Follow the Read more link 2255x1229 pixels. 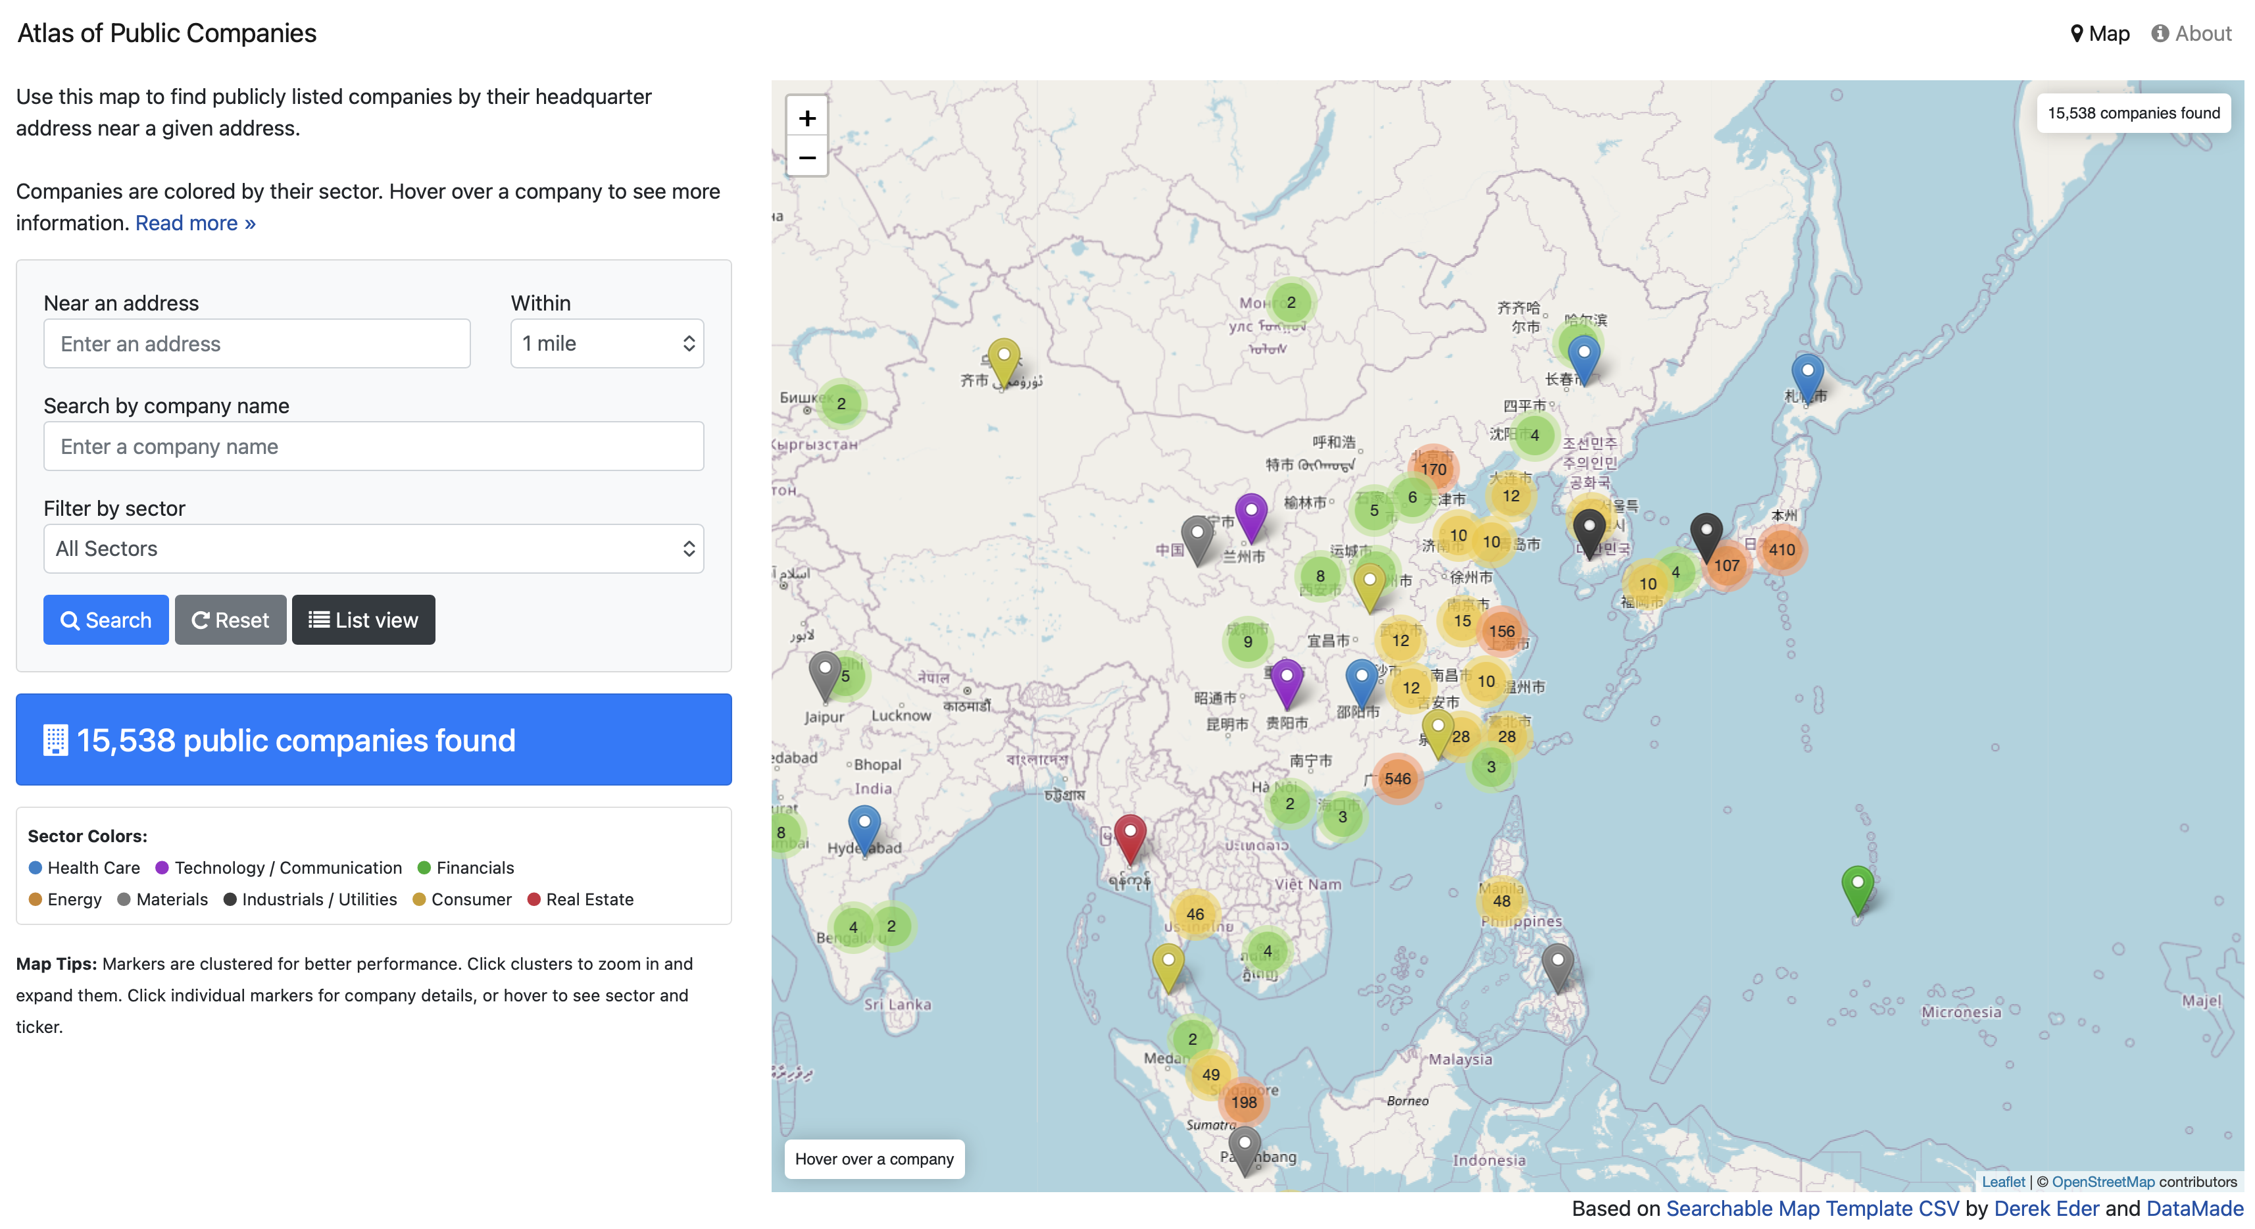pyautogui.click(x=195, y=223)
